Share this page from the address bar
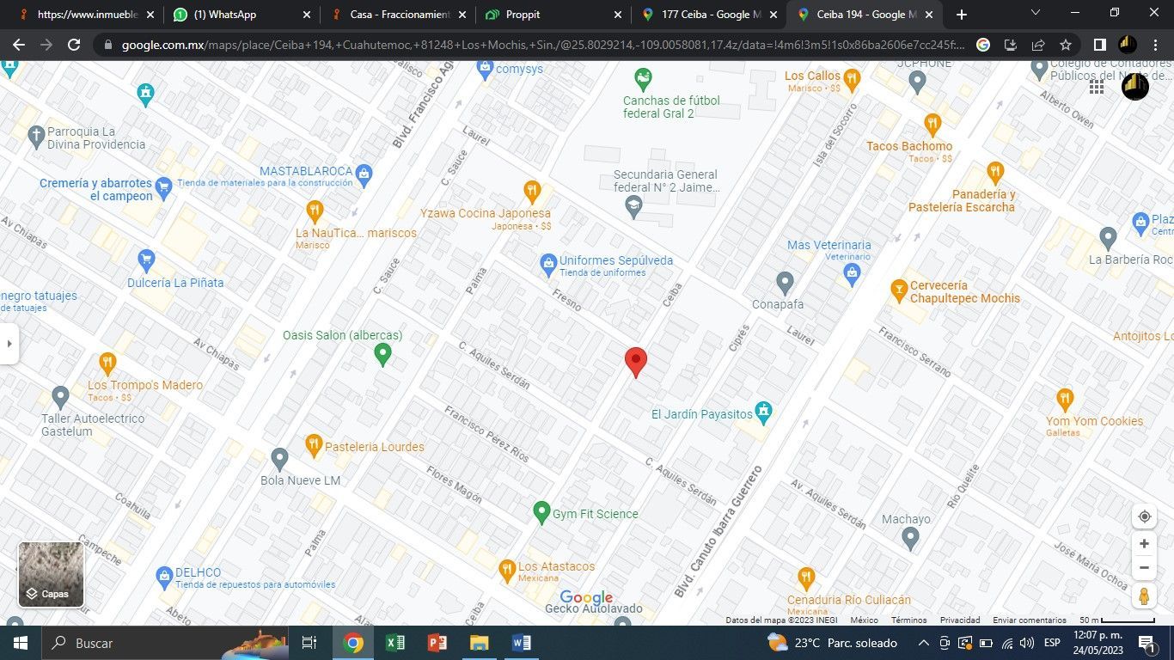The width and height of the screenshot is (1174, 660). tap(1038, 45)
